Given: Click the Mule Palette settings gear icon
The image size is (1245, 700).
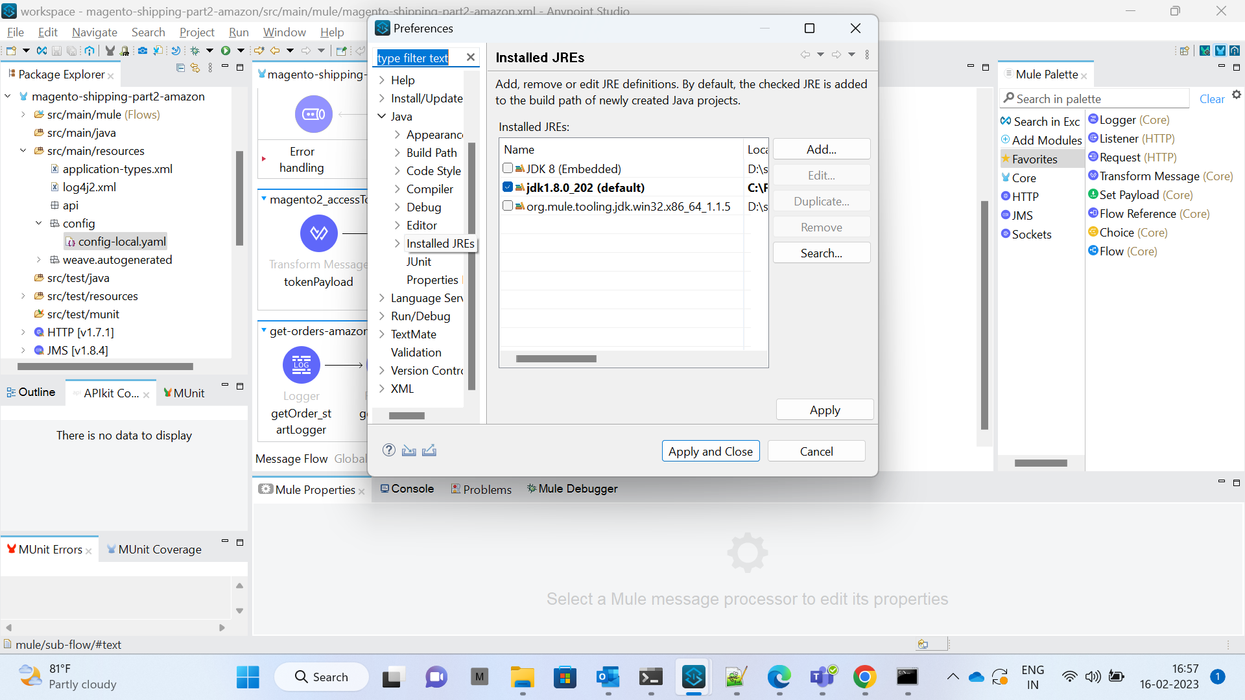Looking at the screenshot, I should point(1236,95).
